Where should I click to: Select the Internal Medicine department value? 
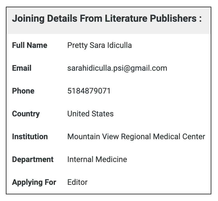coord(97,160)
